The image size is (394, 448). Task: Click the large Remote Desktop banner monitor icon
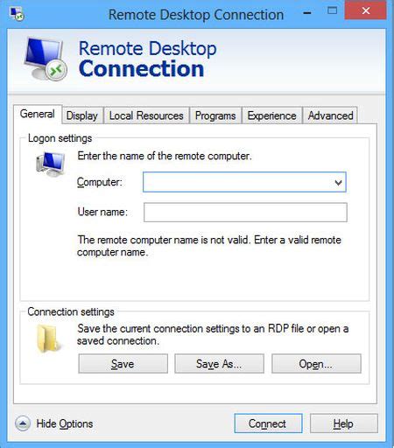[x=46, y=59]
